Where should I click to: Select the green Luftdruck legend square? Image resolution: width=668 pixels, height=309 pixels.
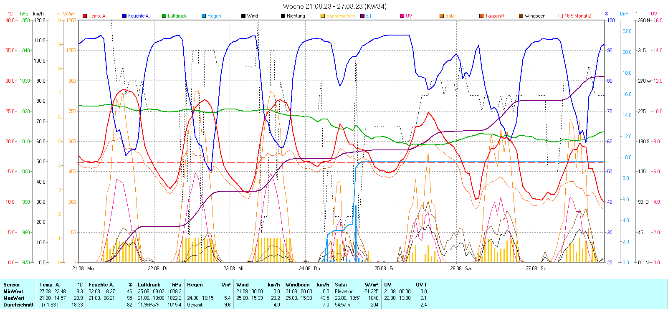click(164, 16)
